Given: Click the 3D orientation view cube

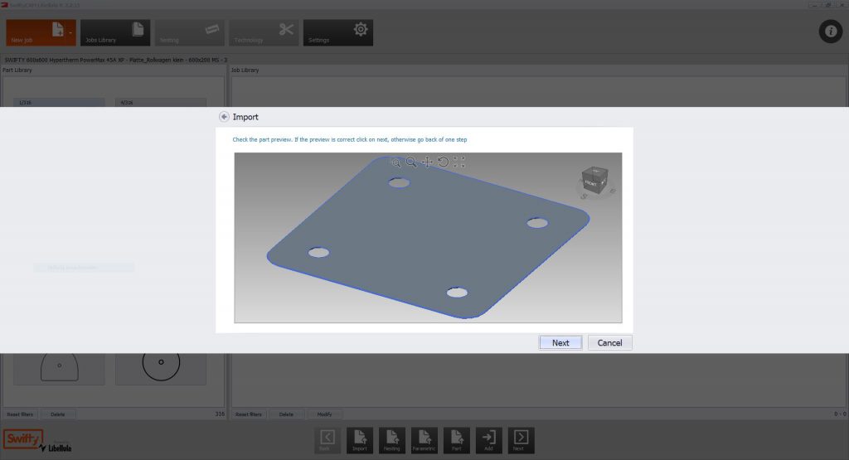Looking at the screenshot, I should pos(594,181).
